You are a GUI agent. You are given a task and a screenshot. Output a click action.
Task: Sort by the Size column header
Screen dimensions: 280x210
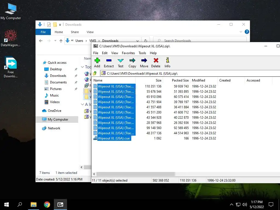click(x=149, y=80)
